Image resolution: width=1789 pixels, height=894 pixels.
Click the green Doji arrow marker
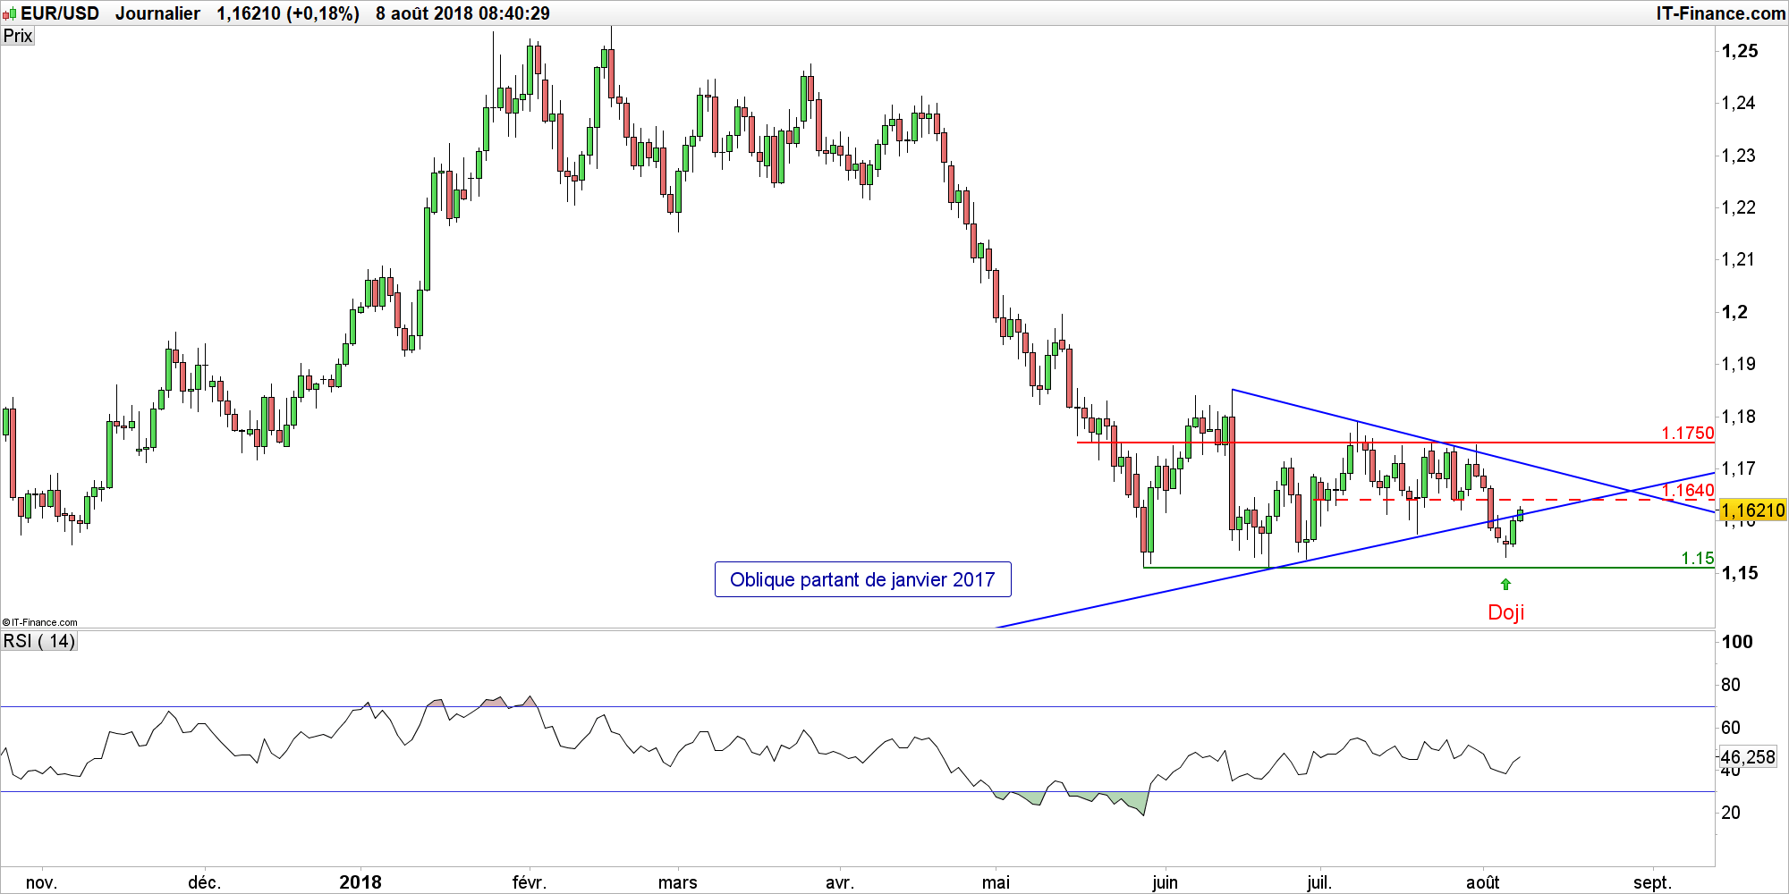click(1505, 584)
